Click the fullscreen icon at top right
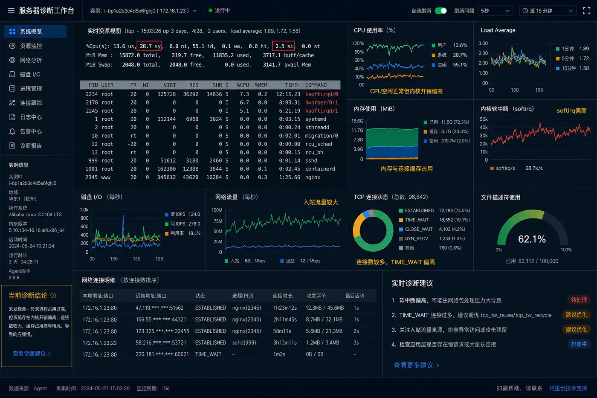 click(587, 11)
